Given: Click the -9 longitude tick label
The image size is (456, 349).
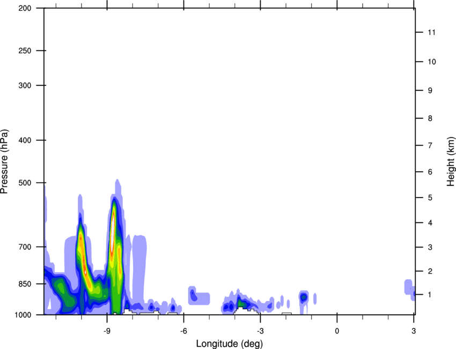Looking at the screenshot, I should 107,331.
